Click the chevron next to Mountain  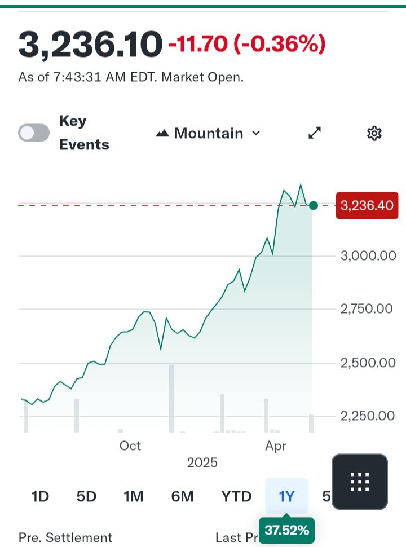click(x=256, y=134)
